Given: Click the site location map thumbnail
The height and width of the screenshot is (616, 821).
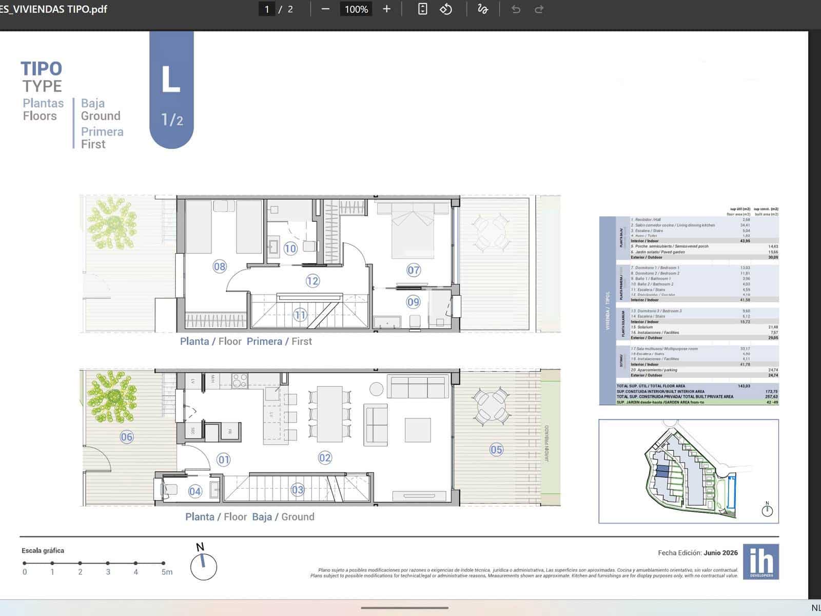Looking at the screenshot, I should tap(689, 471).
